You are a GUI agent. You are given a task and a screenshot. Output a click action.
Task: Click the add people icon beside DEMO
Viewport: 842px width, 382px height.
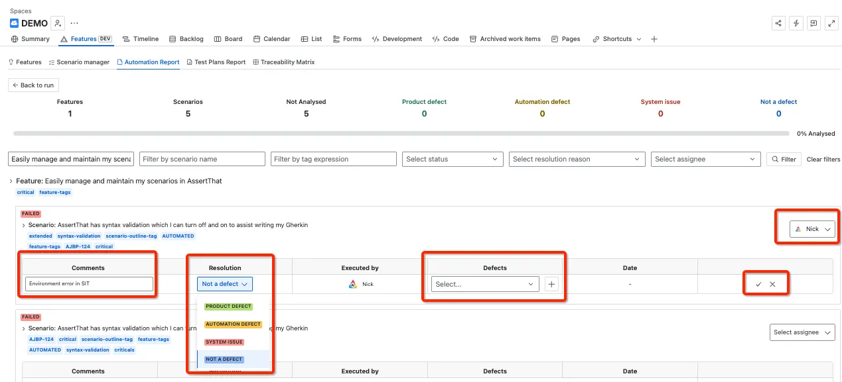coord(58,23)
